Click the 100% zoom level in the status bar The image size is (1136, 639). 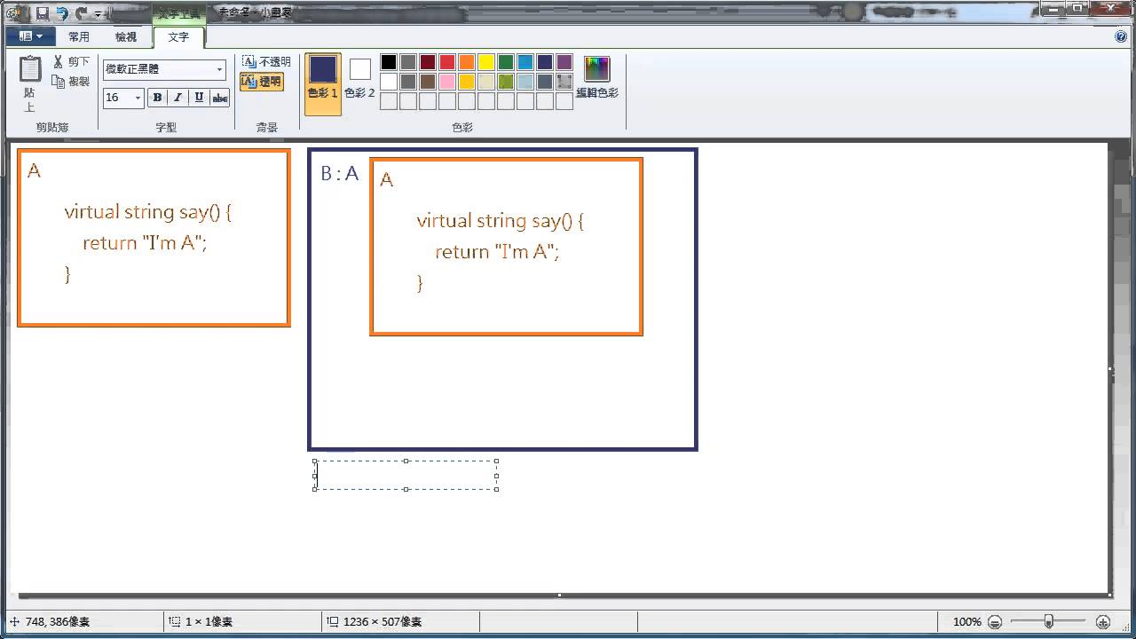(x=967, y=622)
